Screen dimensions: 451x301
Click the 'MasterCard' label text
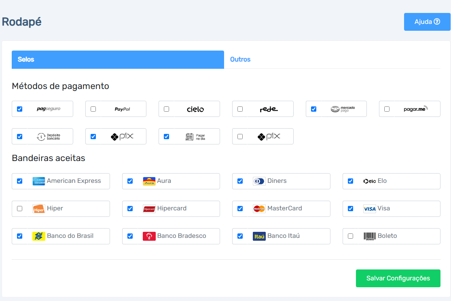(285, 208)
